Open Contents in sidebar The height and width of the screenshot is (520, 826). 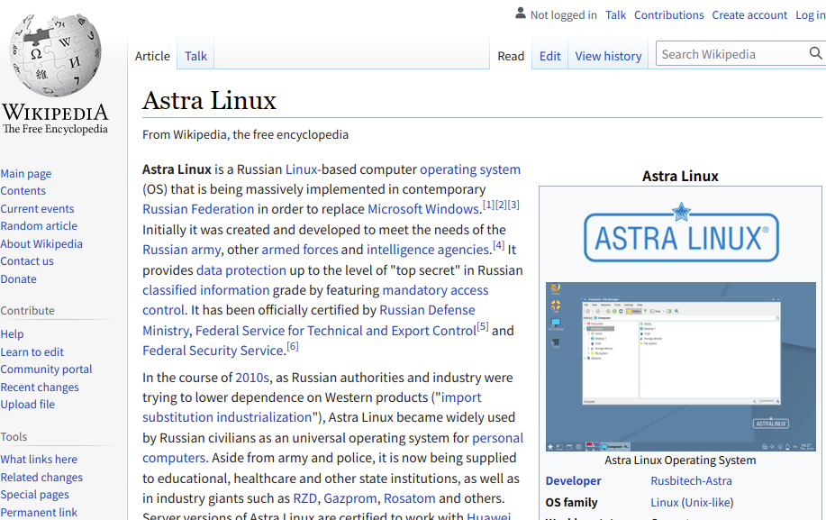click(x=23, y=191)
